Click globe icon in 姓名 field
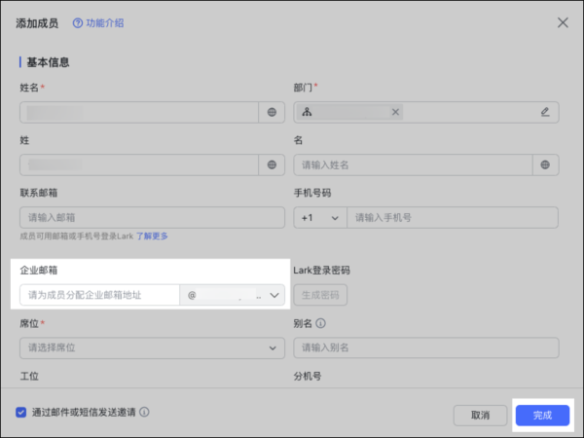 pyautogui.click(x=272, y=112)
